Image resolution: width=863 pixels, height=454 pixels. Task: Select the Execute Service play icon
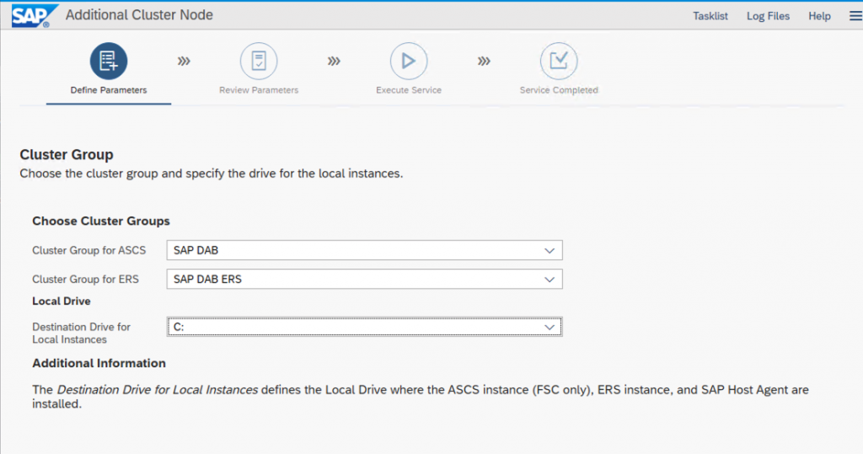click(409, 61)
